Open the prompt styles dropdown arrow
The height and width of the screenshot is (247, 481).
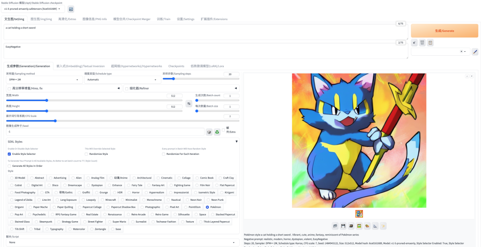tap(465, 52)
